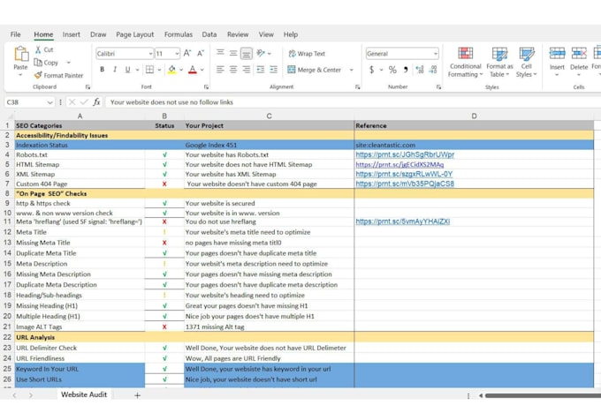The width and height of the screenshot is (601, 405).
Task: Align text right
Action: click(246, 70)
